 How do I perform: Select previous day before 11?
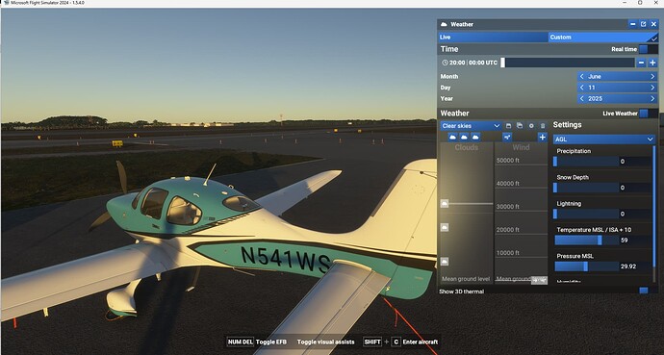(582, 88)
